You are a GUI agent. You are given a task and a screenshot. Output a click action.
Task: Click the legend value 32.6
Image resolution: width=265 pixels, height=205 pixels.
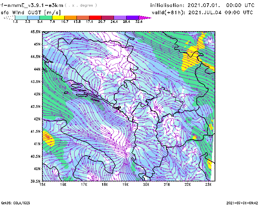pos(139,22)
